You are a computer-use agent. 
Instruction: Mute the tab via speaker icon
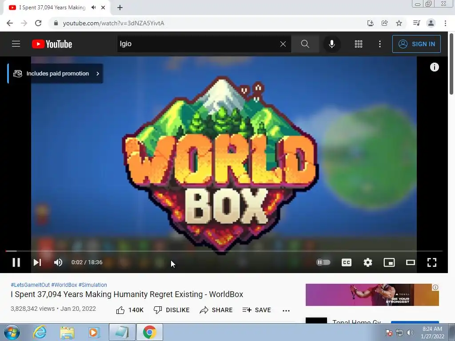93,8
